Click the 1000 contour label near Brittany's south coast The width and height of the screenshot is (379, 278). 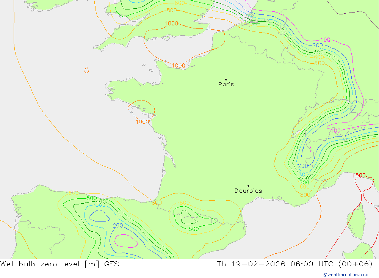point(143,122)
